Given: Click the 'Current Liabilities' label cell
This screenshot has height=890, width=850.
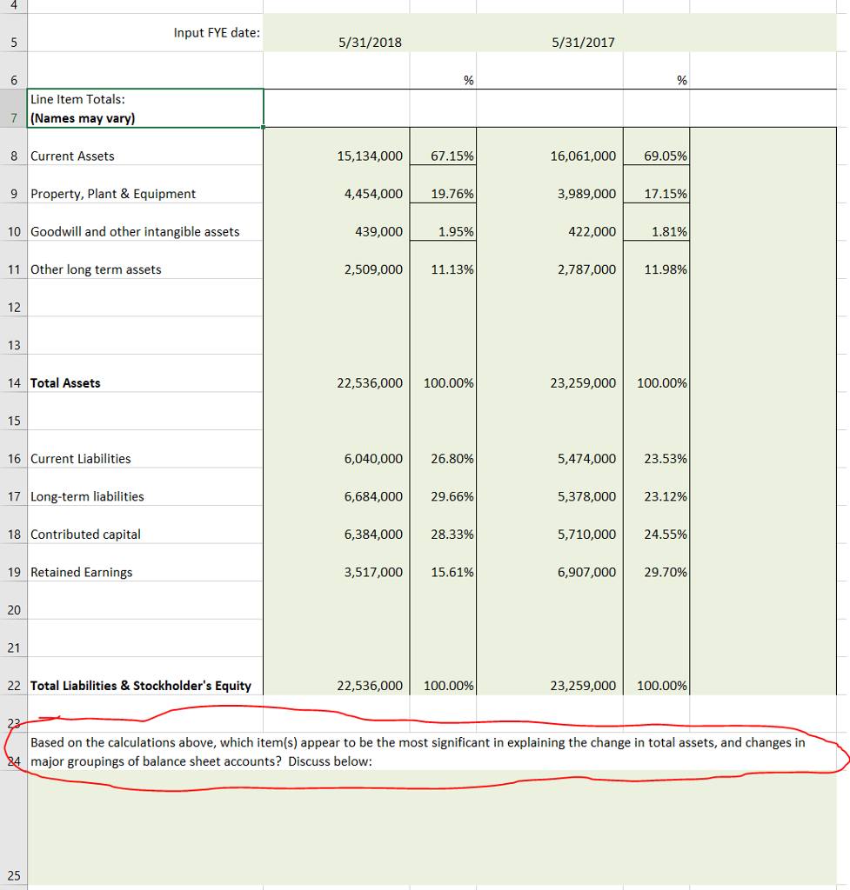Looking at the screenshot, I should (145, 449).
